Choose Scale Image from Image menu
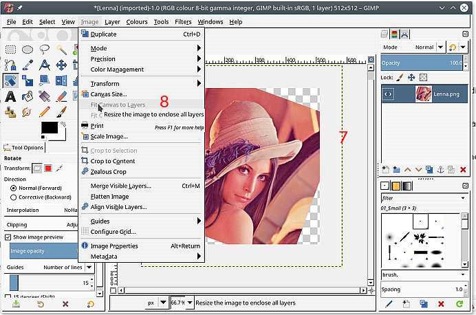 tap(109, 136)
